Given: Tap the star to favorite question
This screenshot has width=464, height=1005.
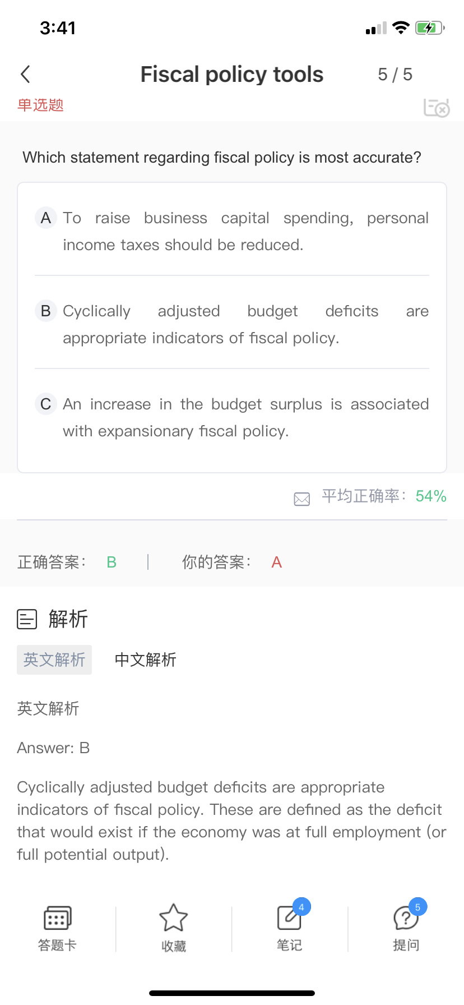Looking at the screenshot, I should click(173, 926).
